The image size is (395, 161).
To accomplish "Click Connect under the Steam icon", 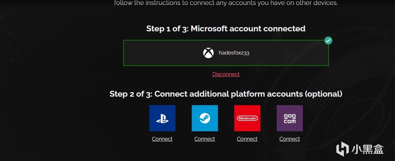I will [x=205, y=139].
